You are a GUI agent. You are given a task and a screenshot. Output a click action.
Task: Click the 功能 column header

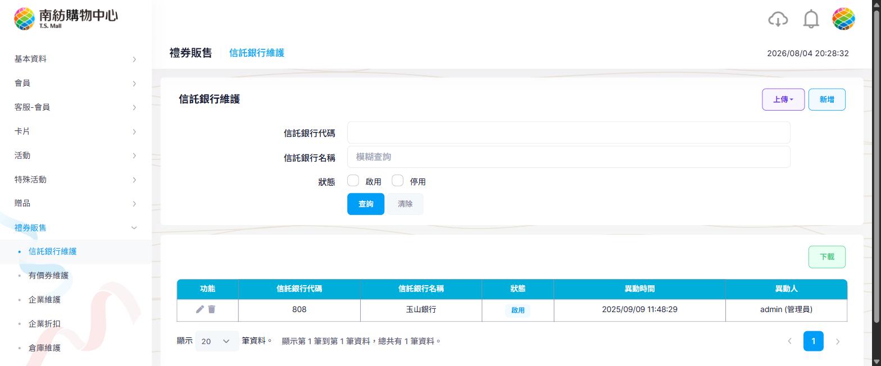click(207, 289)
